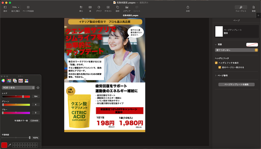Adjust the グリーン green slider
The height and width of the screenshot is (149, 261).
pos(16,105)
